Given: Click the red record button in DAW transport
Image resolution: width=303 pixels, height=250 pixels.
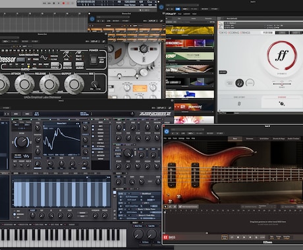Looking at the screenshot, I should [x=64, y=3].
